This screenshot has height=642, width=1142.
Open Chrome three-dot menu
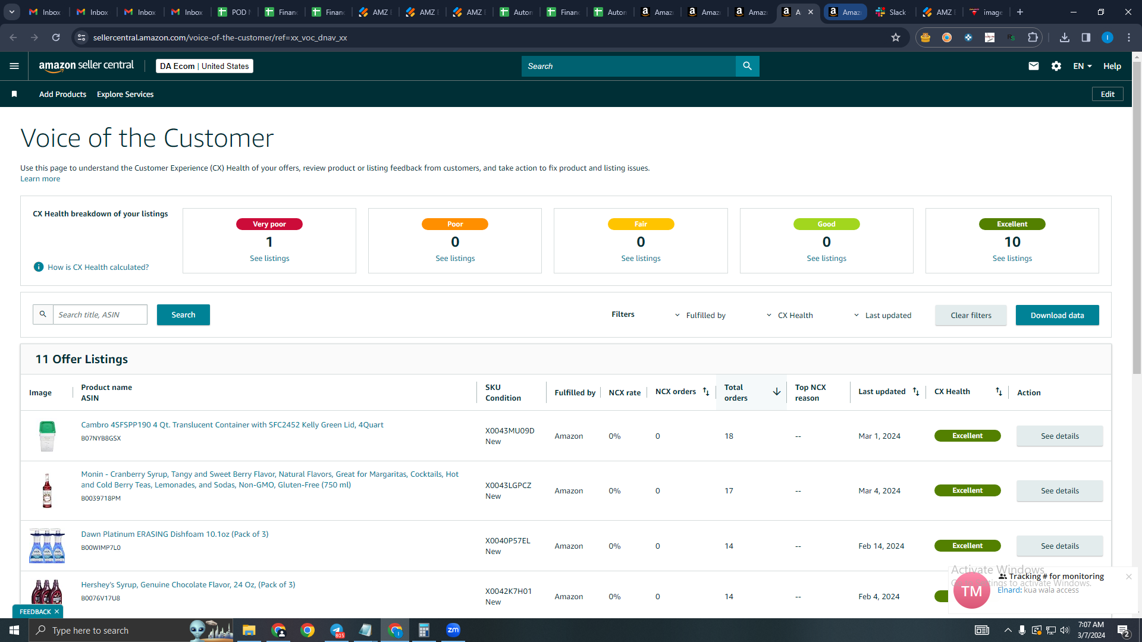click(x=1129, y=37)
